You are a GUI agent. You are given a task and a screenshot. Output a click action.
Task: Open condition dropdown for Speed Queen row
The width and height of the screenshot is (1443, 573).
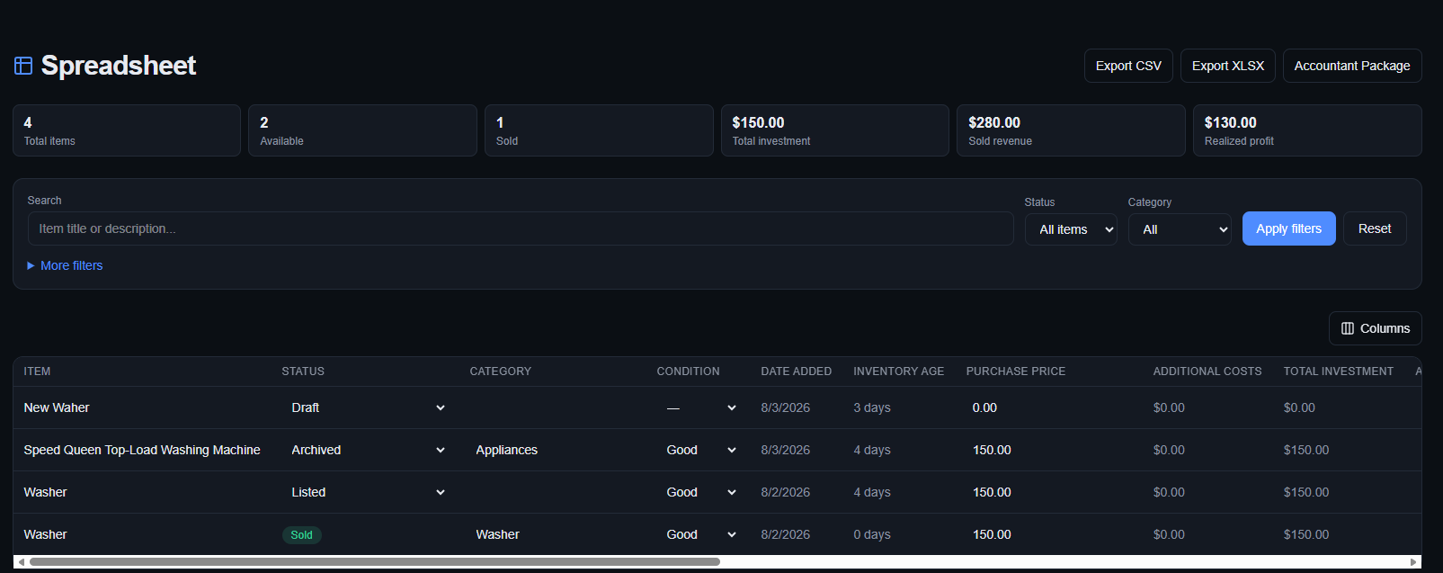[x=701, y=450]
